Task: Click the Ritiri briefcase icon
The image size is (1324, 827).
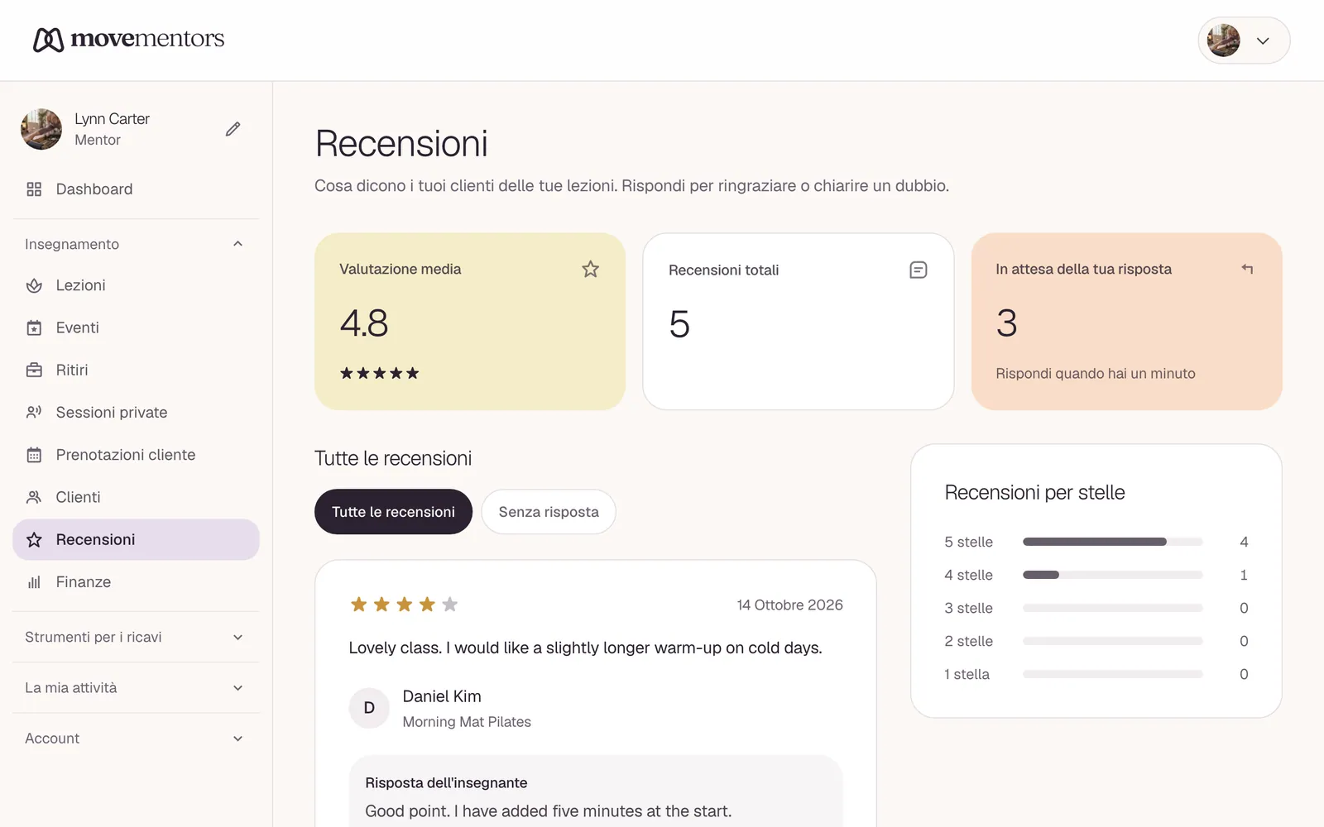Action: point(34,370)
